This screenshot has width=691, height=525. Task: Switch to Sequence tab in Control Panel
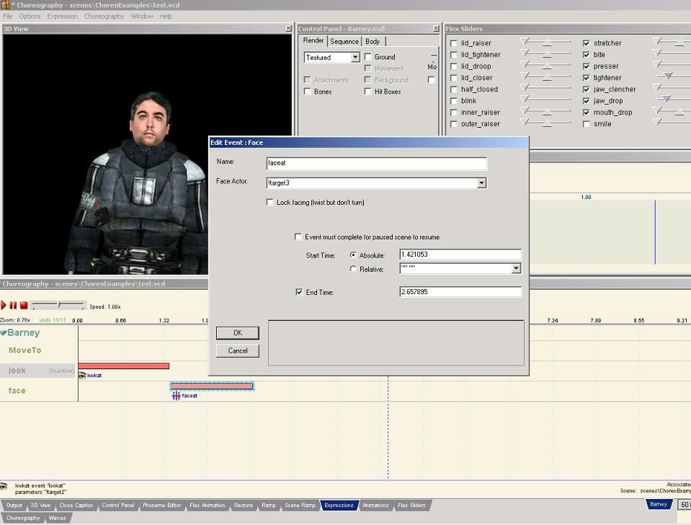[344, 42]
